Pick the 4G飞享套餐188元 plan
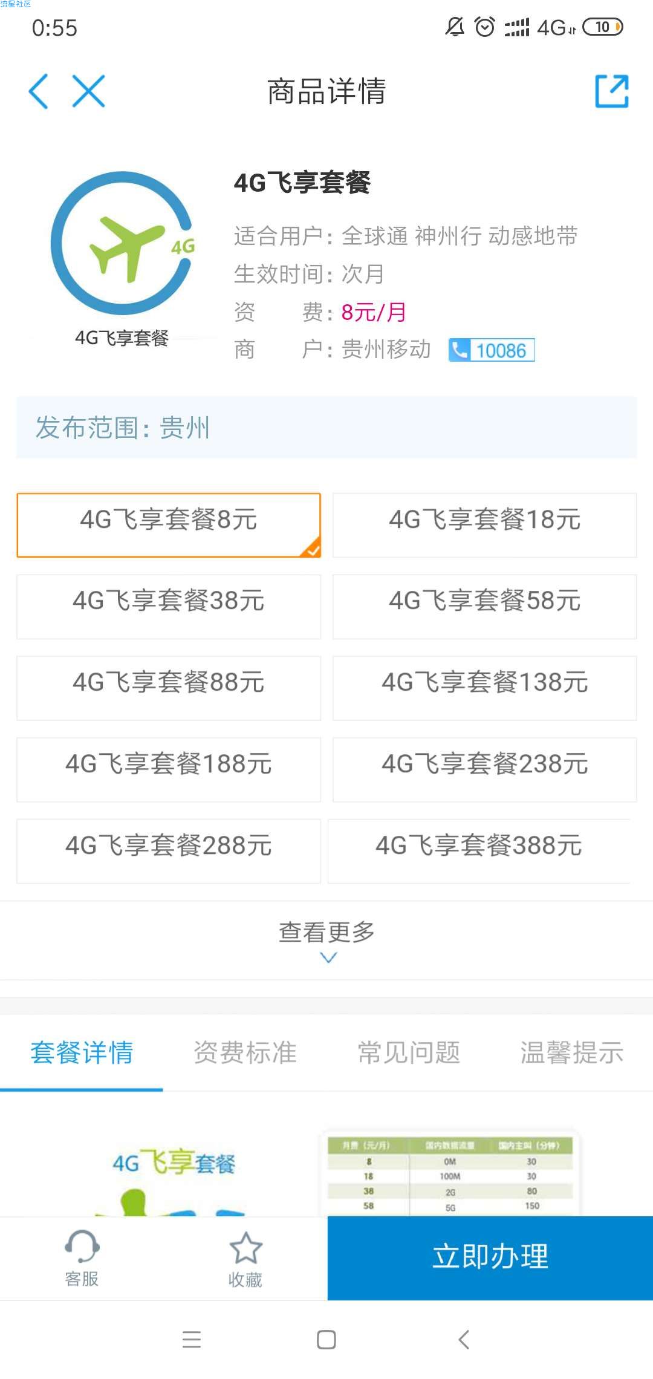653x1379 pixels. (x=169, y=769)
